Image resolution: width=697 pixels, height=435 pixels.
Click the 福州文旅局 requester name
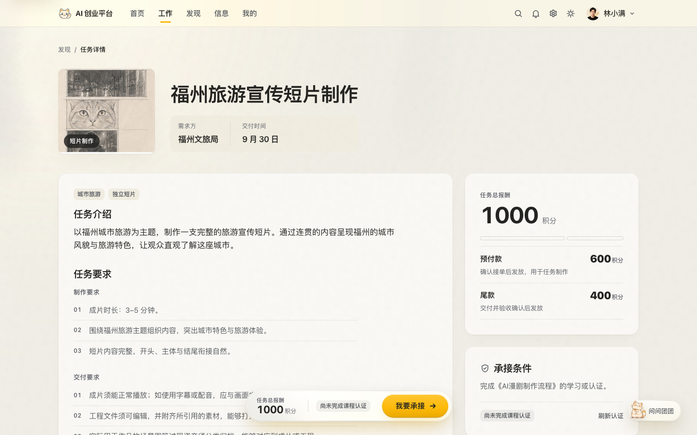click(198, 139)
